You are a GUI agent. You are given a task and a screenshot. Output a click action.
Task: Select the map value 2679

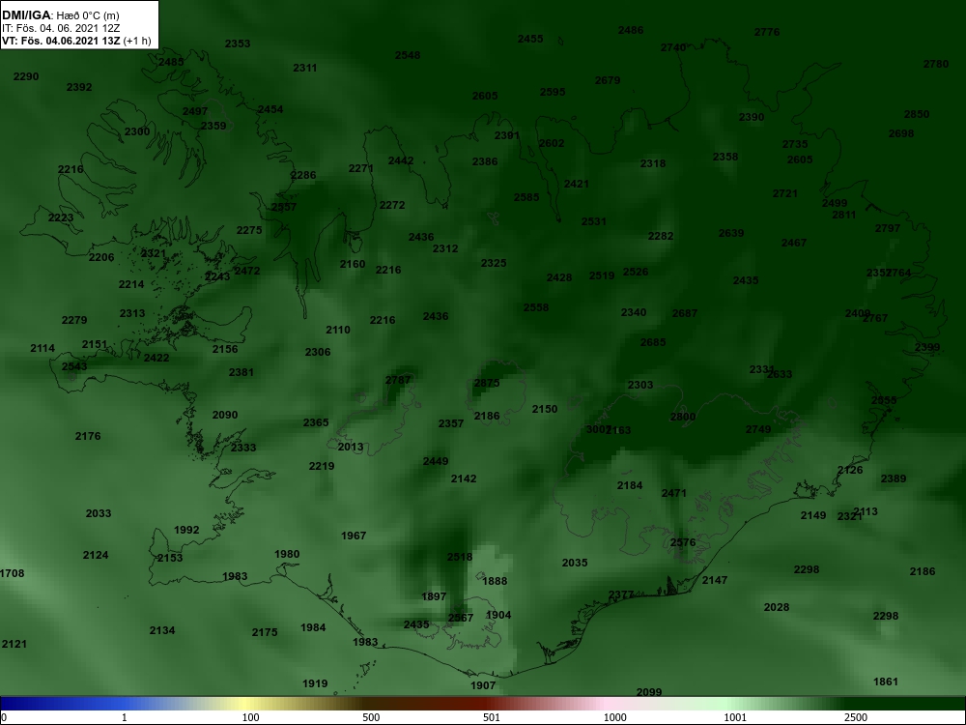608,80
